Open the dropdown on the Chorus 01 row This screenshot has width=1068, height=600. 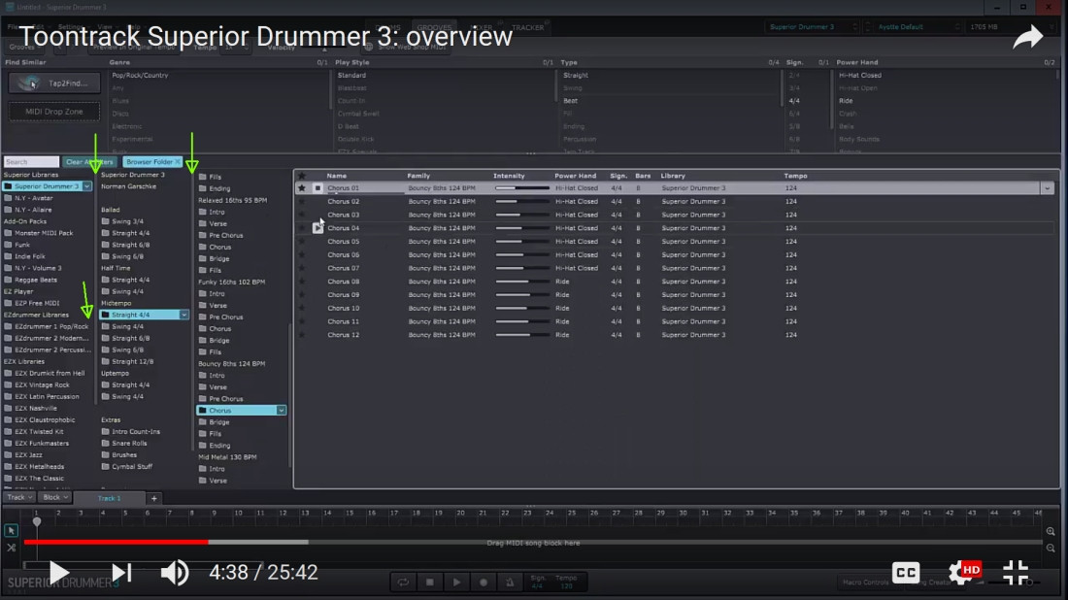tap(1047, 188)
